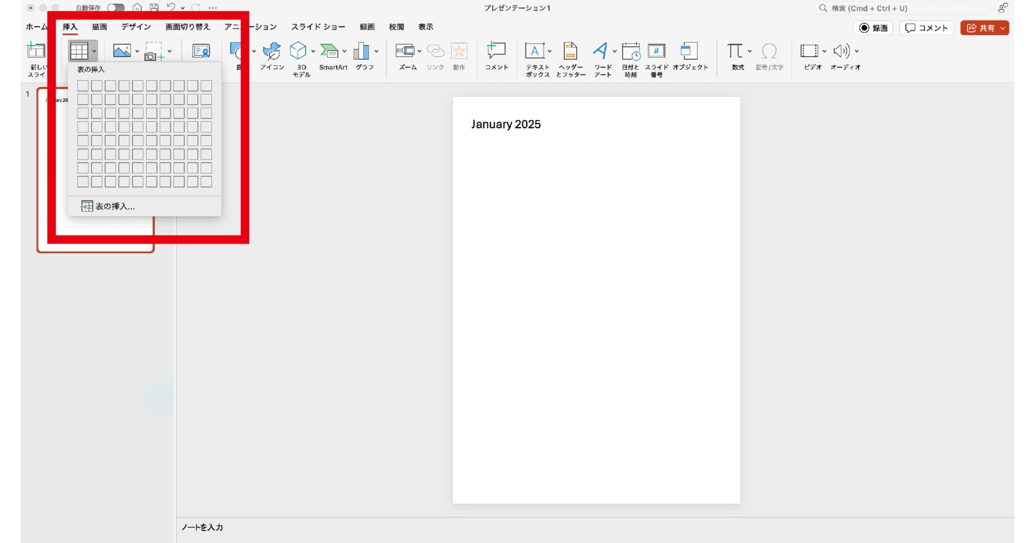Screen dimensions: 1035x543
Task: Click the ワードアート WordArt icon
Action: point(601,52)
